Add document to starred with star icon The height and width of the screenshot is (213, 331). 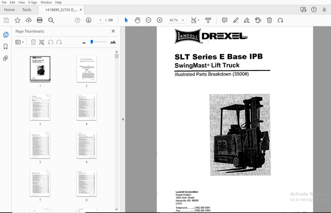(x=17, y=20)
